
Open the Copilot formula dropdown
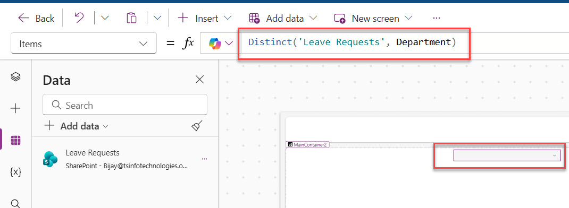[220, 44]
